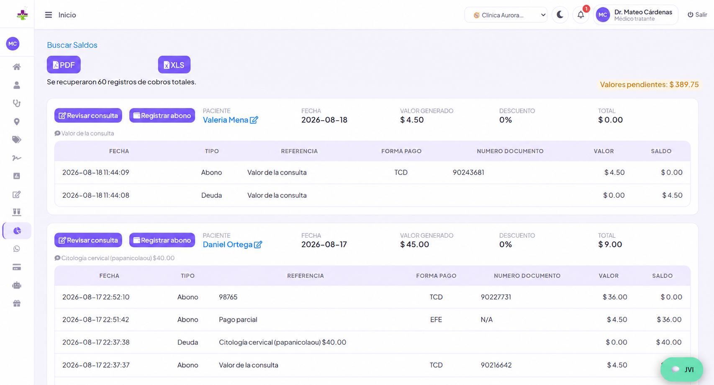The image size is (714, 385).
Task: Open the tags icon in sidebar
Action: tap(17, 139)
